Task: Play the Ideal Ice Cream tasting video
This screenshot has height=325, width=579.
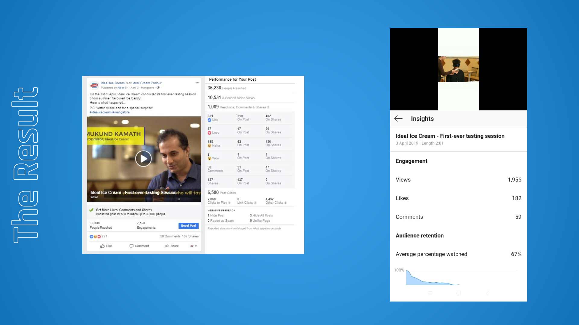Action: 143,159
